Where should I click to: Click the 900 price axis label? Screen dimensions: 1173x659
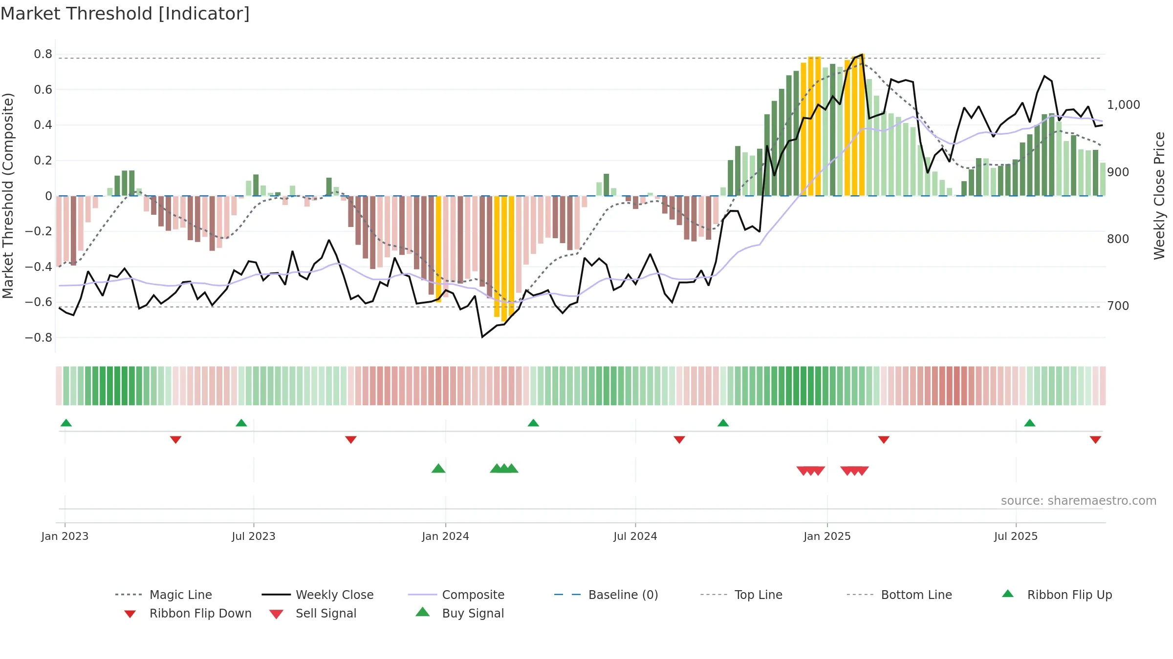[x=1118, y=172]
